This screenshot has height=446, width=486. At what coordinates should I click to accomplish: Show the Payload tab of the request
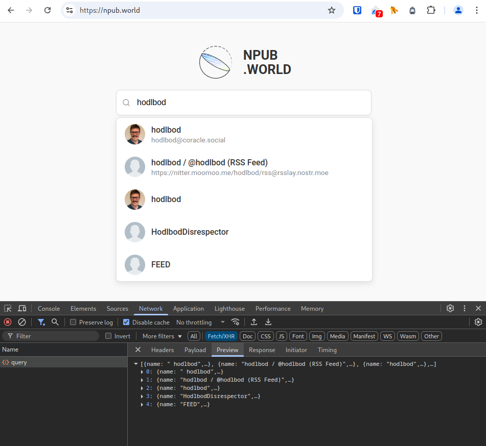tap(195, 350)
